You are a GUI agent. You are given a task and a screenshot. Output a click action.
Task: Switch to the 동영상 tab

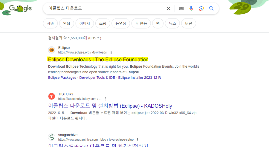(121, 24)
